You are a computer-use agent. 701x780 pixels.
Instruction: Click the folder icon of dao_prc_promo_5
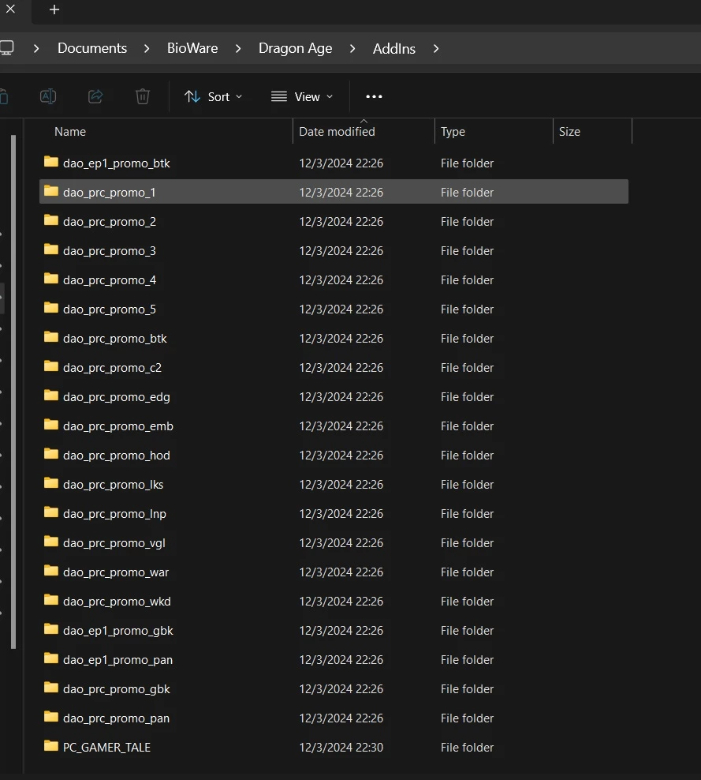(x=51, y=308)
